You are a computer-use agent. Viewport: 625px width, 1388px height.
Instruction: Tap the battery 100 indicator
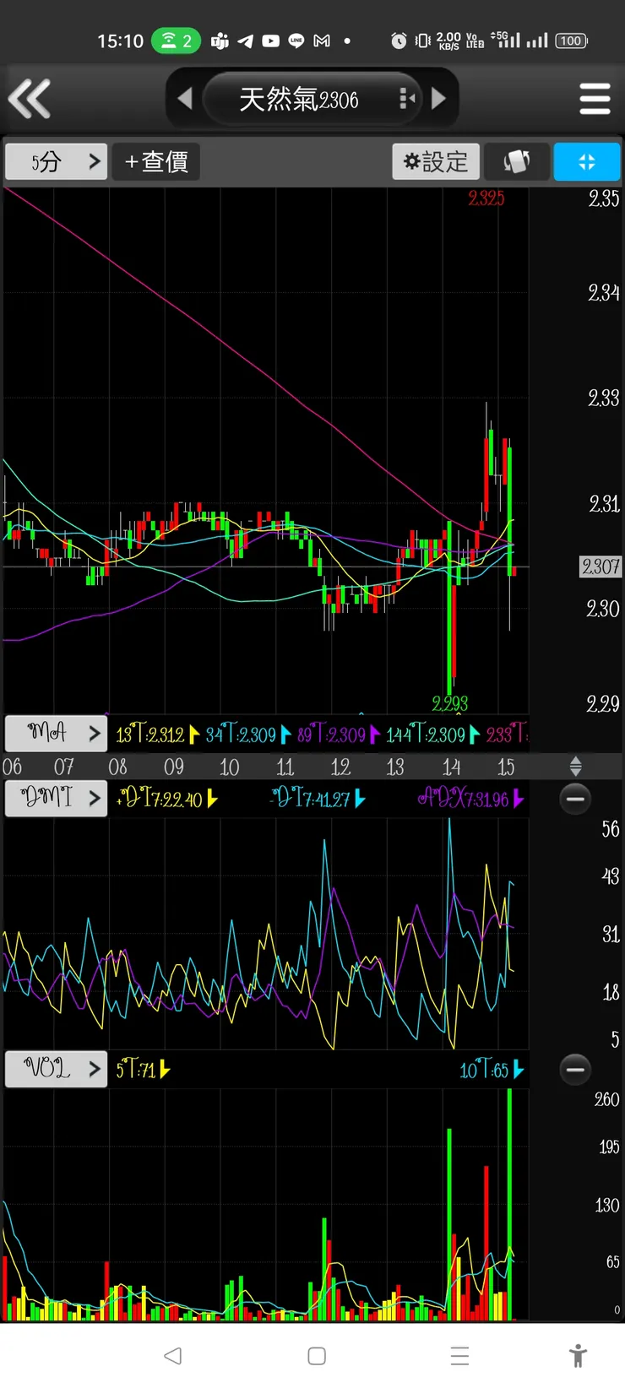point(572,41)
